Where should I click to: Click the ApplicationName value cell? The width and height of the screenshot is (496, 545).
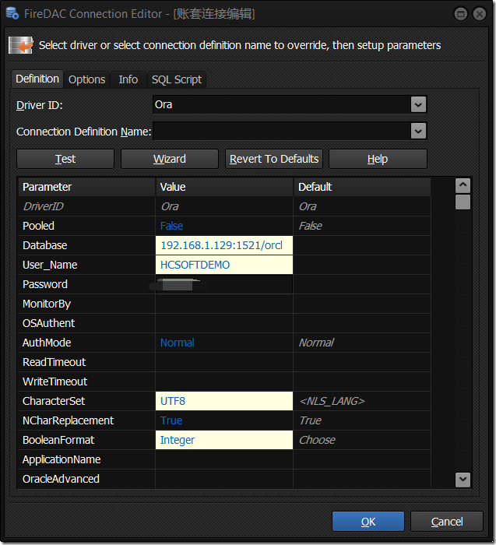point(224,459)
